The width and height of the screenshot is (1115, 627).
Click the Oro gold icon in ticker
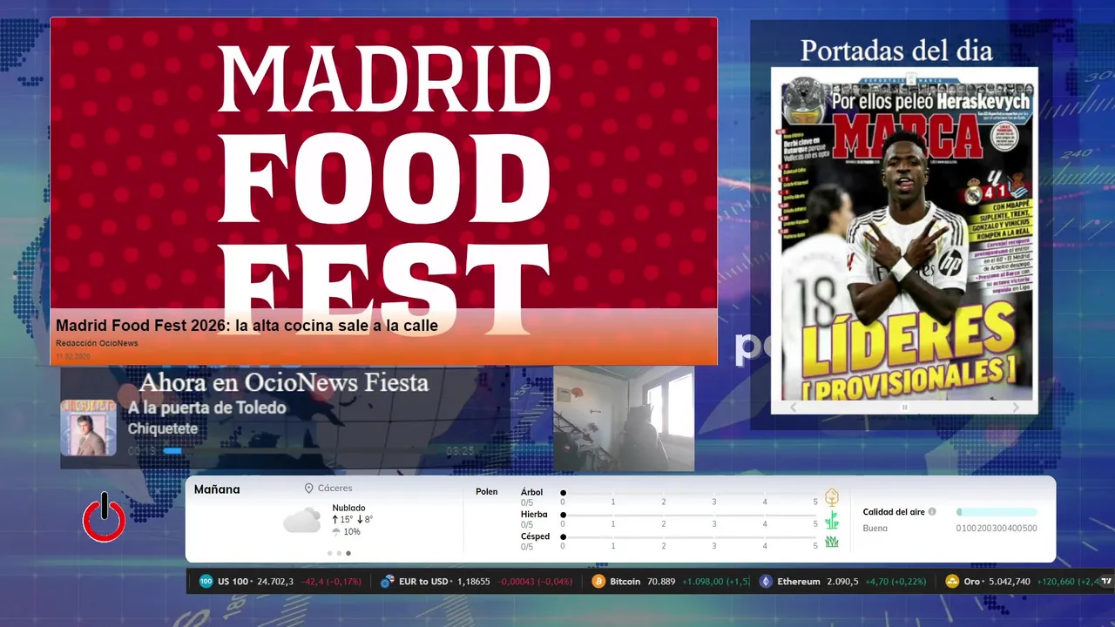tap(952, 581)
